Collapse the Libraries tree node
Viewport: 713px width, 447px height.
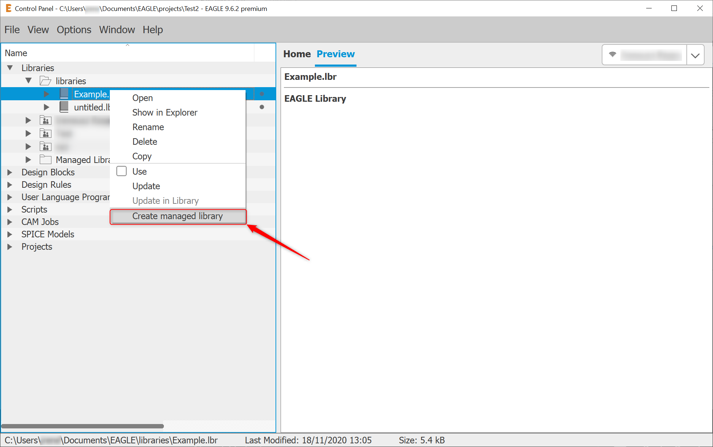coord(9,68)
